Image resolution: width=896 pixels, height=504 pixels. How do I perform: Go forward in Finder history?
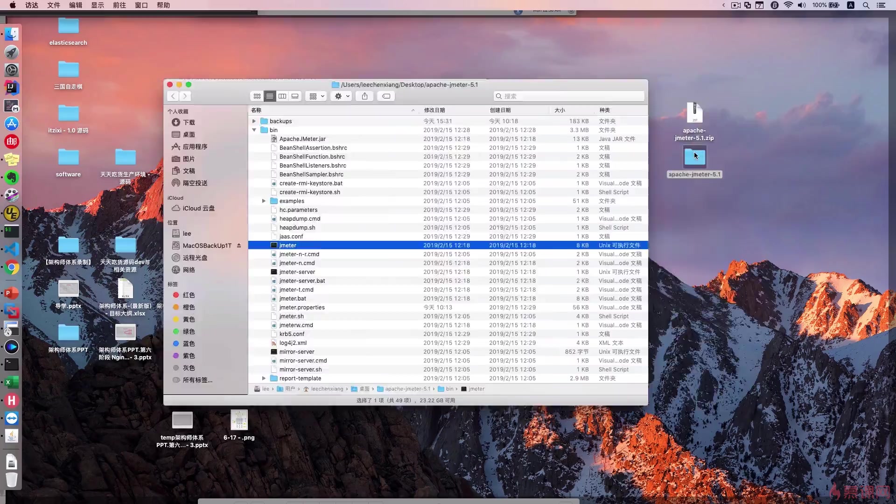[185, 96]
